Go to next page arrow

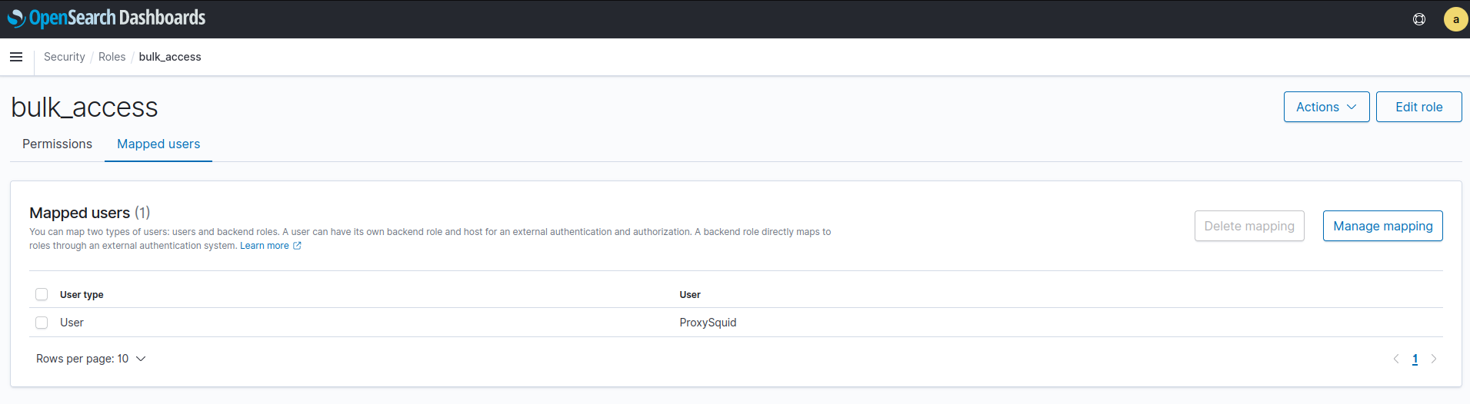tap(1434, 359)
